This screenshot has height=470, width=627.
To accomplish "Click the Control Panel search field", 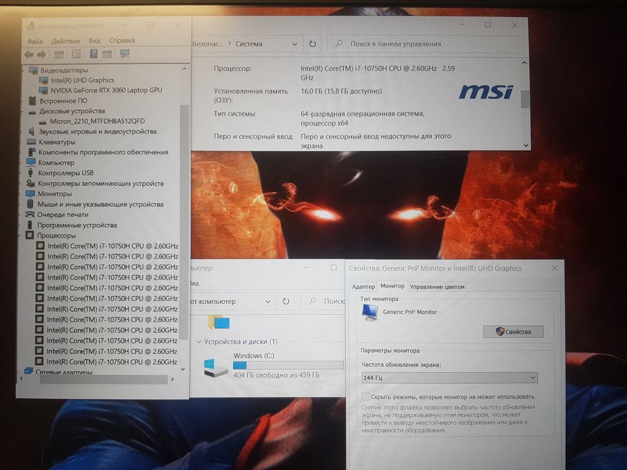I will coord(429,44).
